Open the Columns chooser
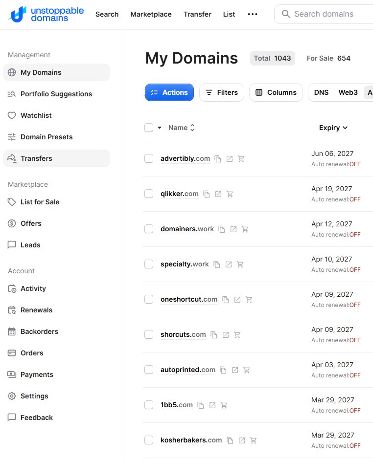This screenshot has height=461, width=373. tap(276, 92)
